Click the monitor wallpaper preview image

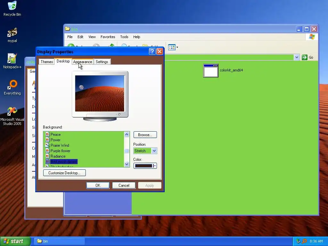[100, 93]
